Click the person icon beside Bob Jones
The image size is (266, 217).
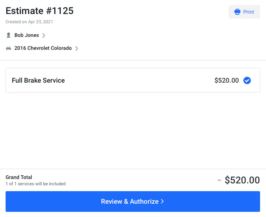click(9, 35)
